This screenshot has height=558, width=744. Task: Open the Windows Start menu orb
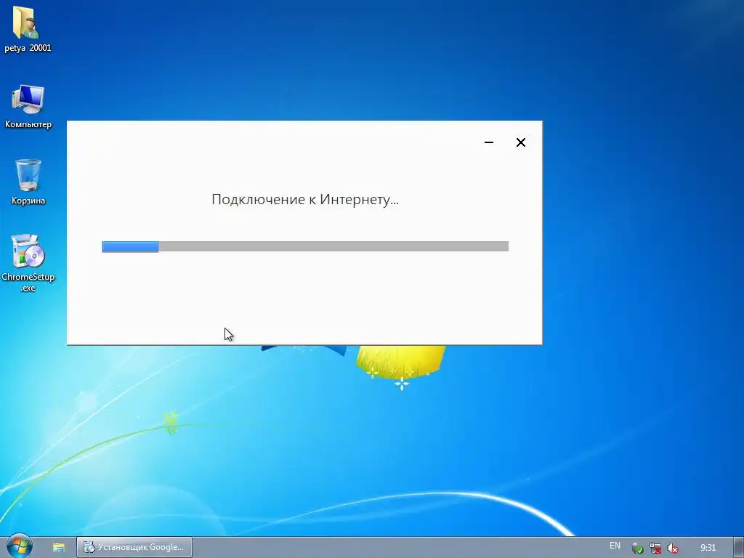(19, 546)
